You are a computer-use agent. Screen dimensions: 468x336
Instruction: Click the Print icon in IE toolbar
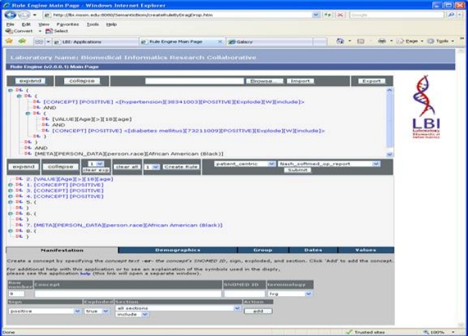[x=381, y=41]
